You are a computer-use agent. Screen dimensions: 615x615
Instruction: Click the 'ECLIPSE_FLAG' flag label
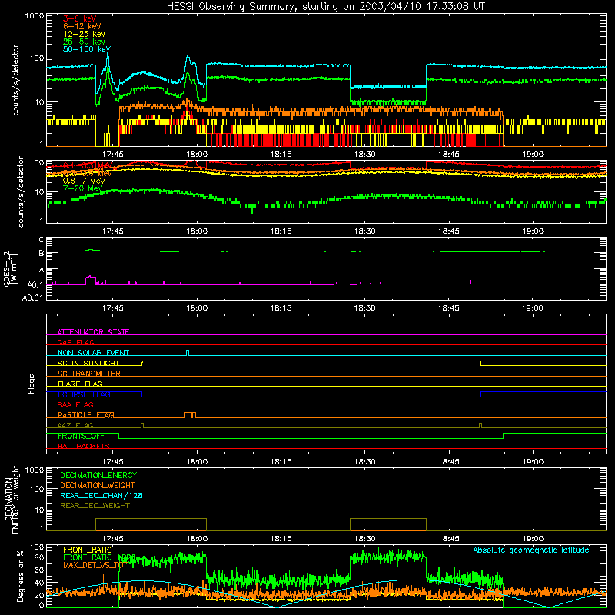coord(84,394)
